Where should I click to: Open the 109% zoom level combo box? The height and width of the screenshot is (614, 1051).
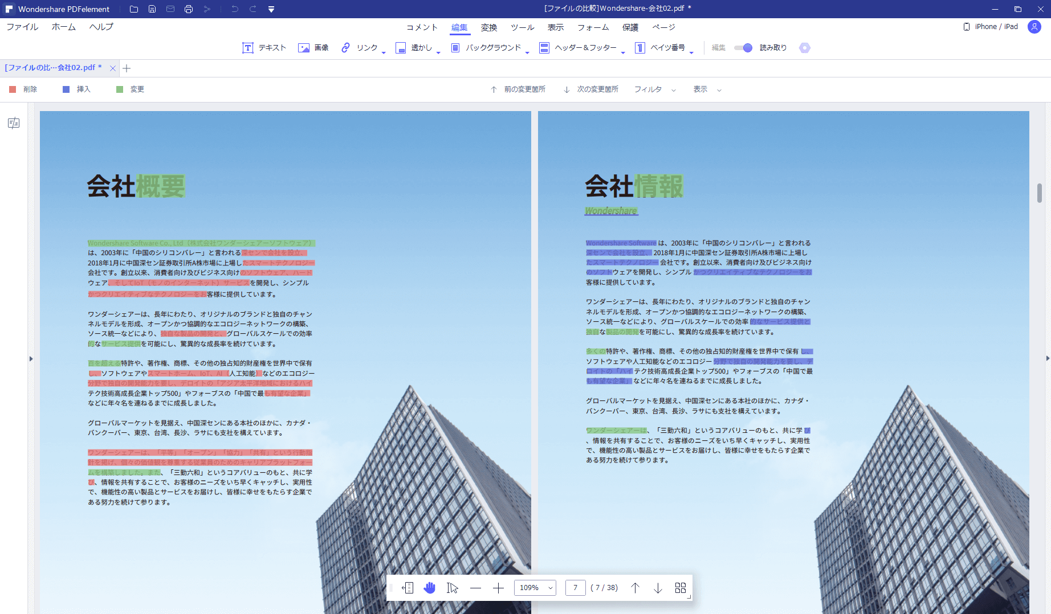535,588
